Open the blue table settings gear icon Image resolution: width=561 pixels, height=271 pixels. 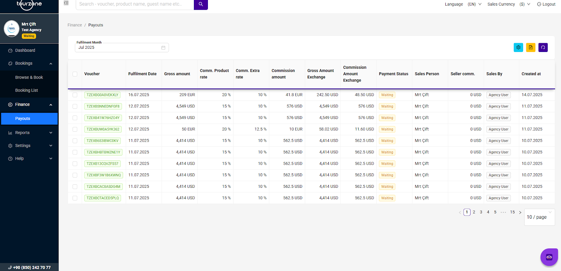518,47
